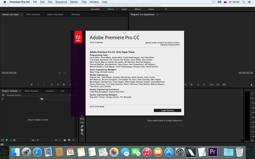The image size is (255, 159).
Task: Play the Program monitor sequence
Action: [x=192, y=84]
